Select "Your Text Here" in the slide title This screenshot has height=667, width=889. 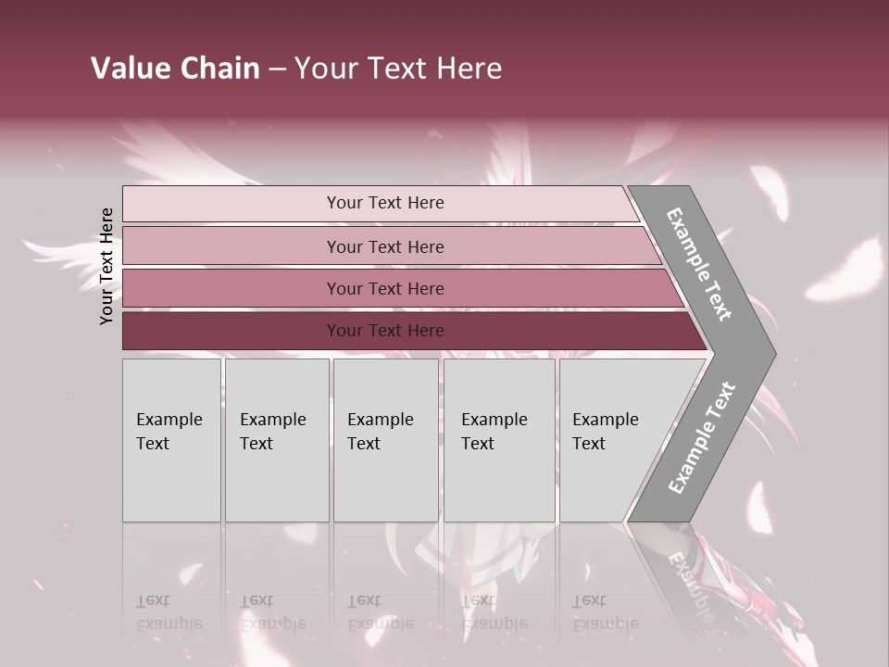(398, 69)
